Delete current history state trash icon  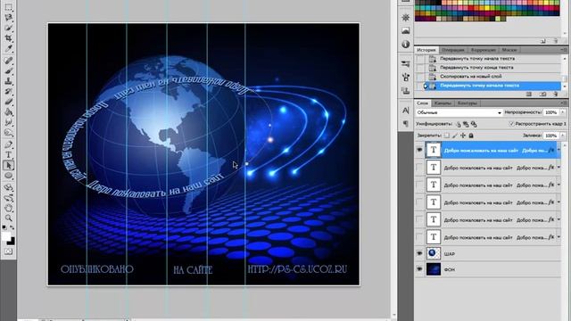pos(555,94)
